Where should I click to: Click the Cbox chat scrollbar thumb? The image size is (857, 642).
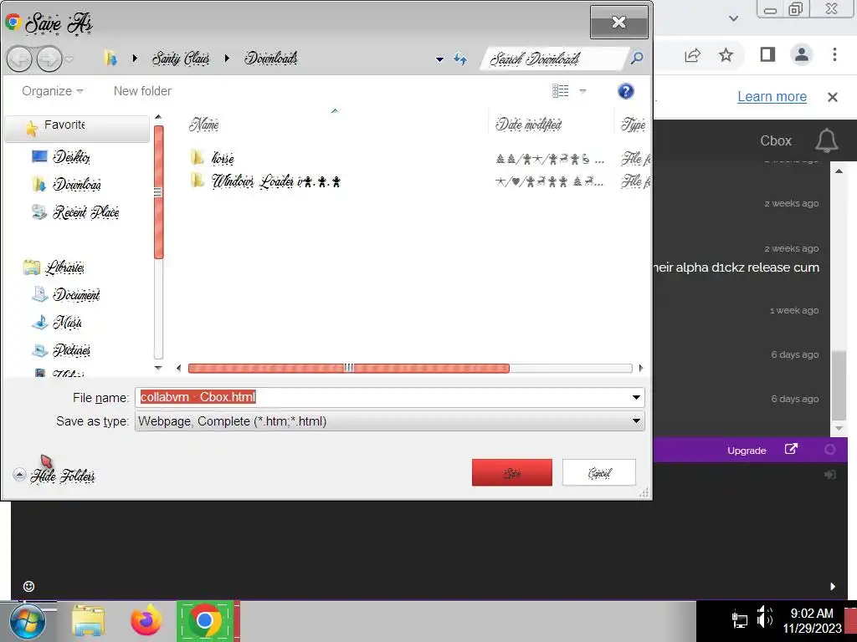point(839,385)
